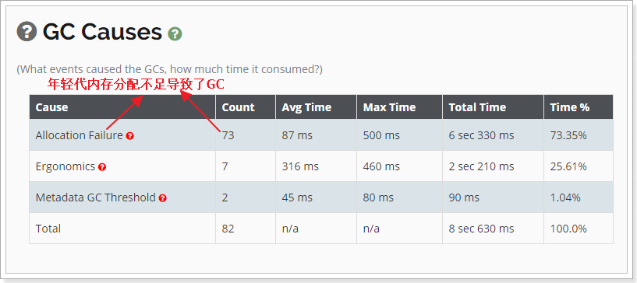Click the GC Causes heading text
Screen dimensions: 637x283
pyautogui.click(x=102, y=32)
